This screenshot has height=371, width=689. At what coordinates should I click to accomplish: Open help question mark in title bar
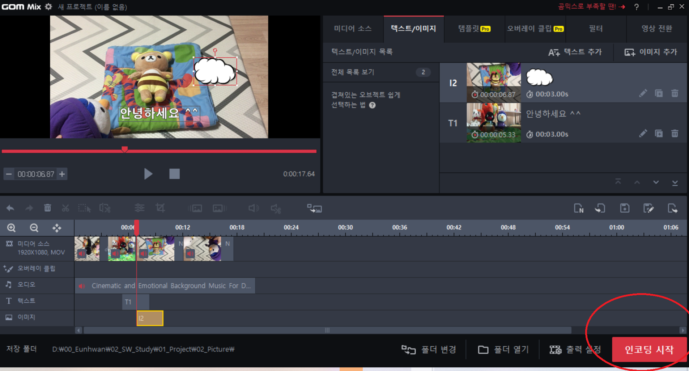tap(636, 7)
